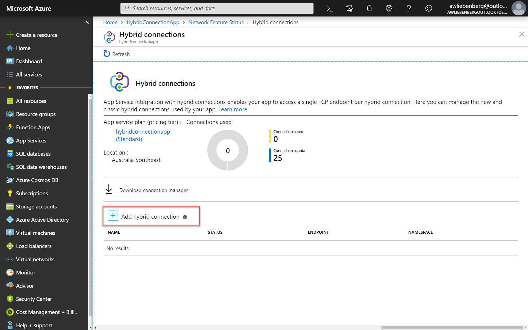
Task: Open All resources in favorites
Action: 31,101
